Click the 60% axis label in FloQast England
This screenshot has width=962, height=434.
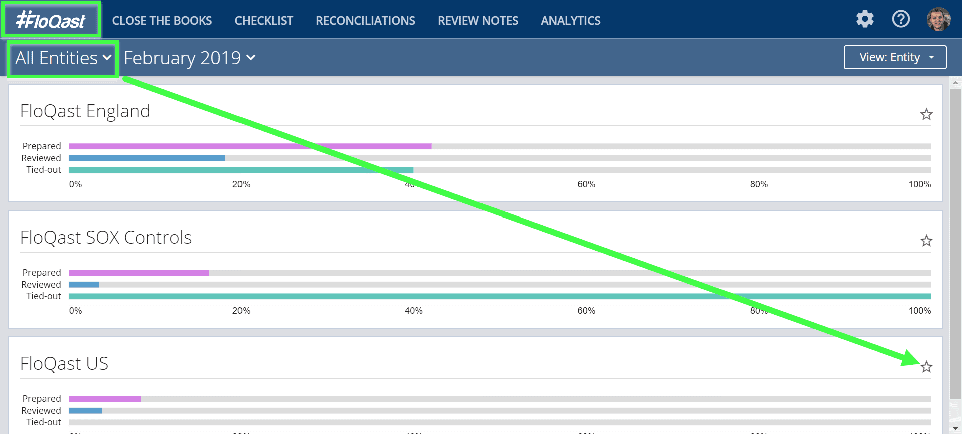(586, 184)
